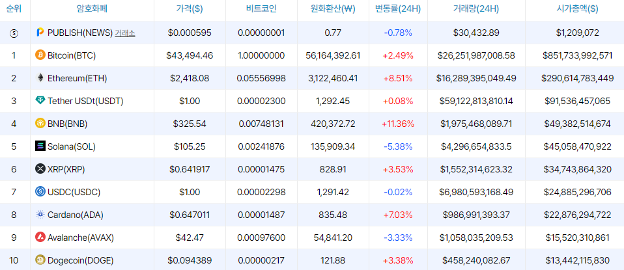Image resolution: width=624 pixels, height=270 pixels.
Task: Select Solana price $105.25
Action: tap(190, 147)
